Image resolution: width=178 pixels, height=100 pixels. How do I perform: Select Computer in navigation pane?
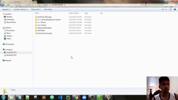pos(9,49)
